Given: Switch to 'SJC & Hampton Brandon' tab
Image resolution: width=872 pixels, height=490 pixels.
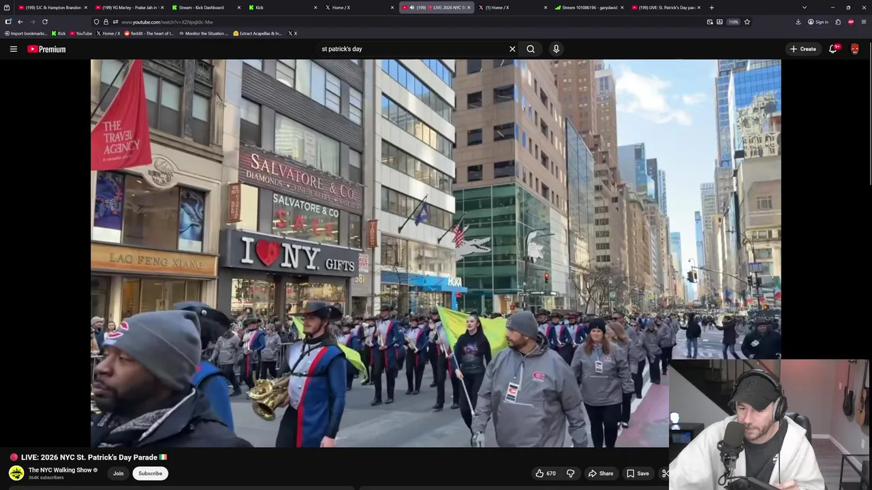Looking at the screenshot, I should click(54, 7).
